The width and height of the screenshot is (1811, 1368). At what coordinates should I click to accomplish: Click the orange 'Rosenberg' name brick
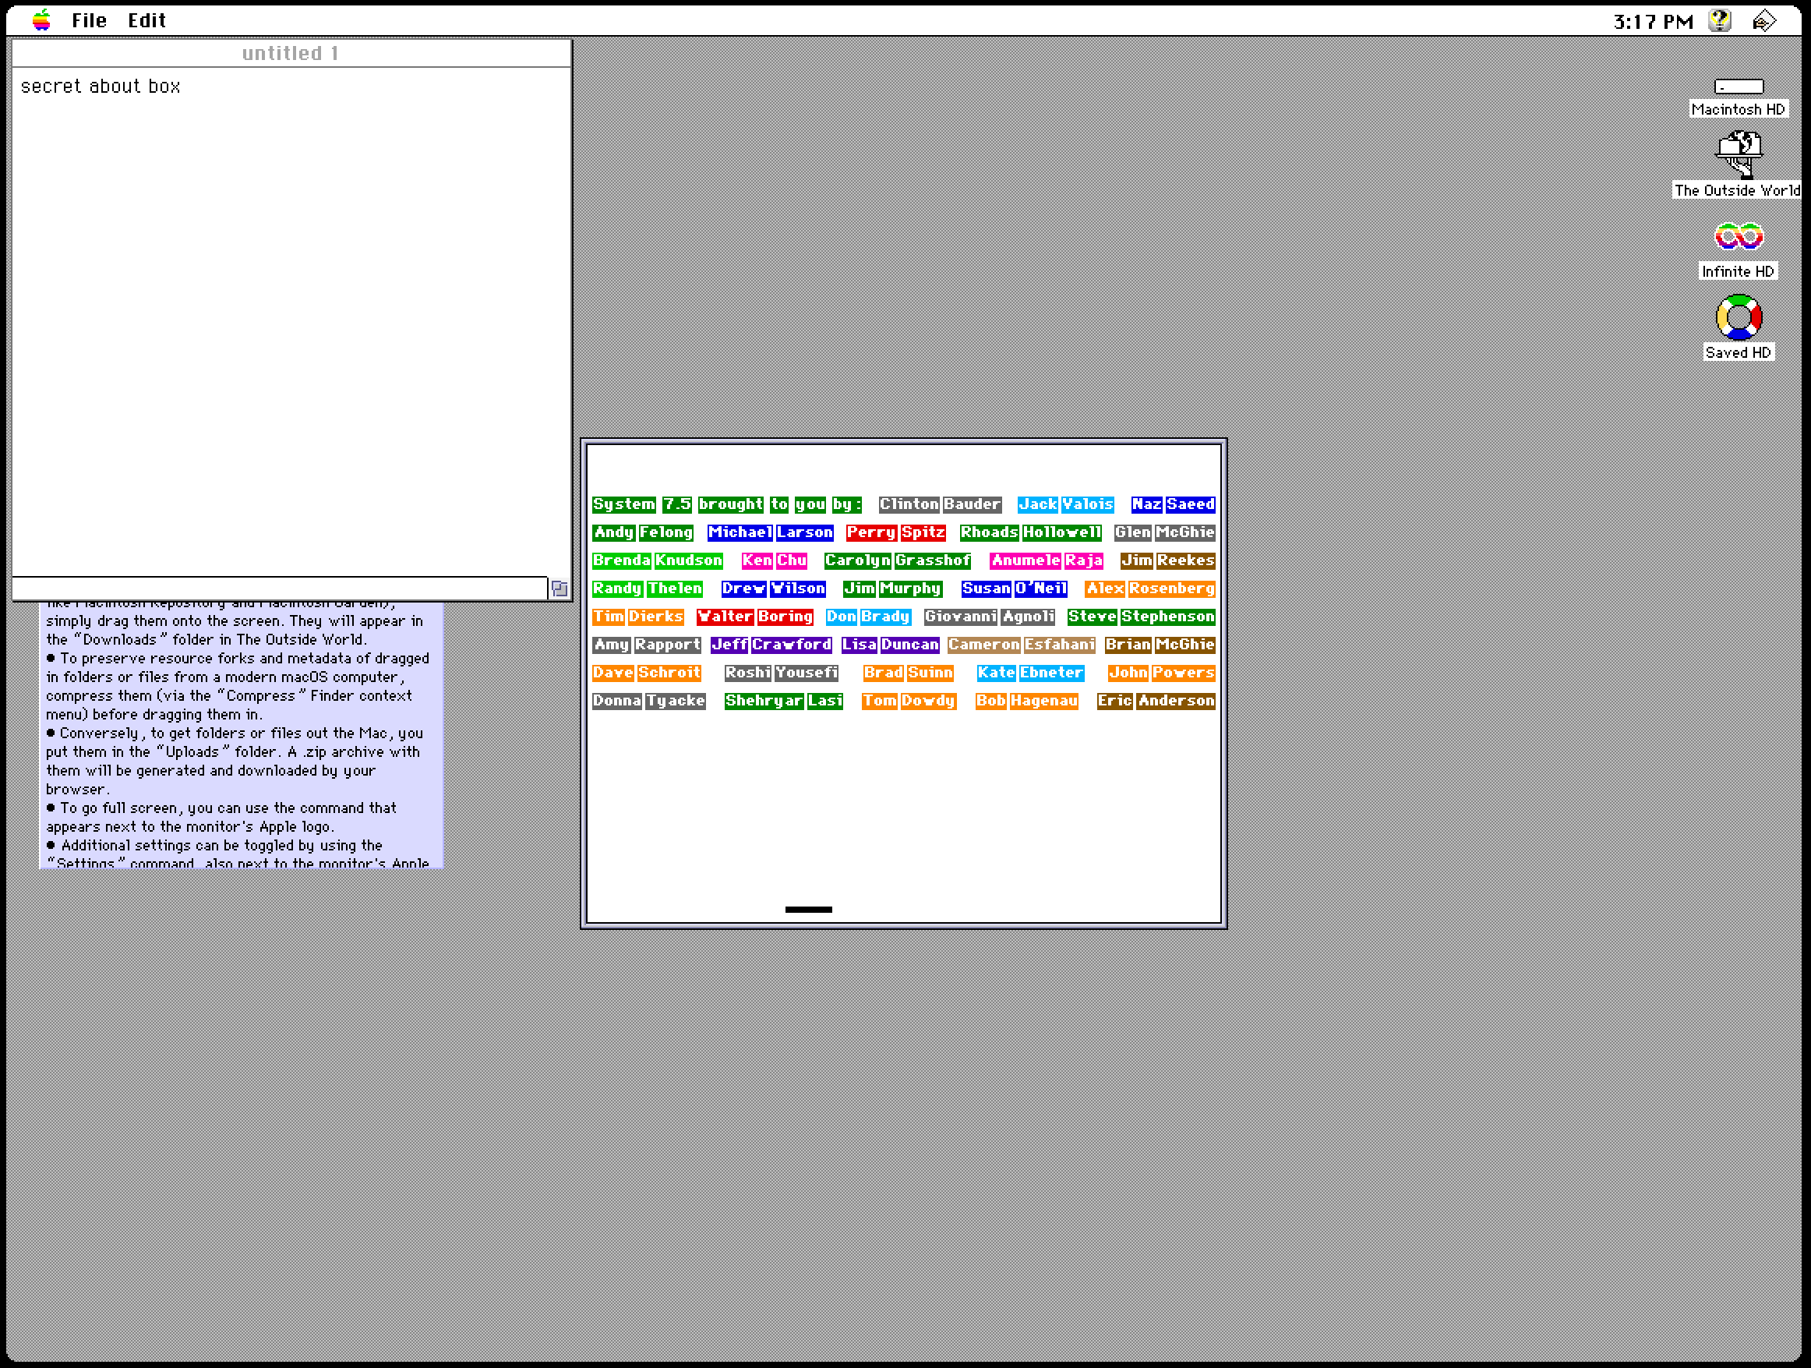(x=1170, y=589)
